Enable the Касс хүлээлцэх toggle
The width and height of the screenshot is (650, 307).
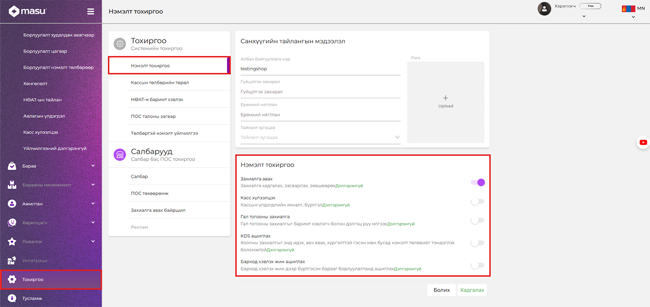click(x=477, y=201)
